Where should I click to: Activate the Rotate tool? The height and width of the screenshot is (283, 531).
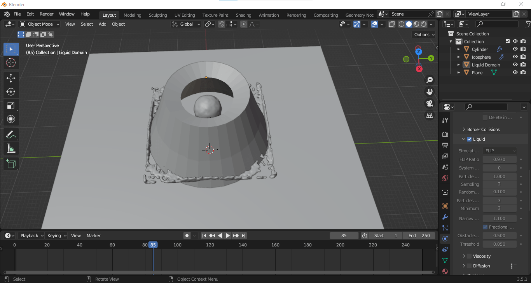click(x=11, y=92)
